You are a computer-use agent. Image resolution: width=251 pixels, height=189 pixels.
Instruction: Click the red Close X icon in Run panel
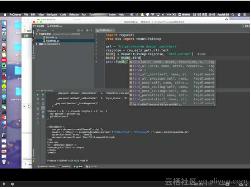(x=38, y=119)
